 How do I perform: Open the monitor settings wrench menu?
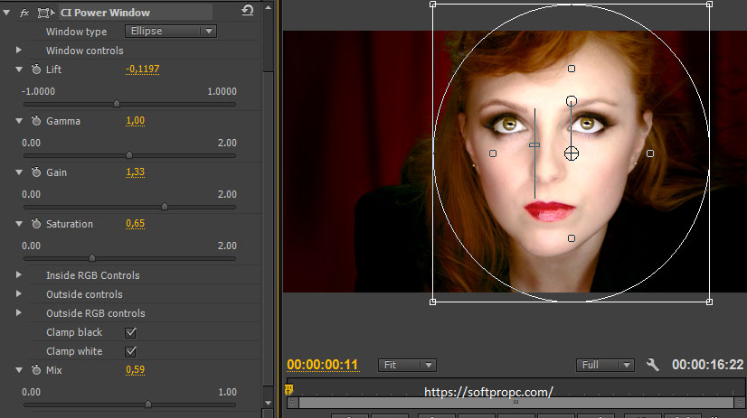pyautogui.click(x=653, y=365)
